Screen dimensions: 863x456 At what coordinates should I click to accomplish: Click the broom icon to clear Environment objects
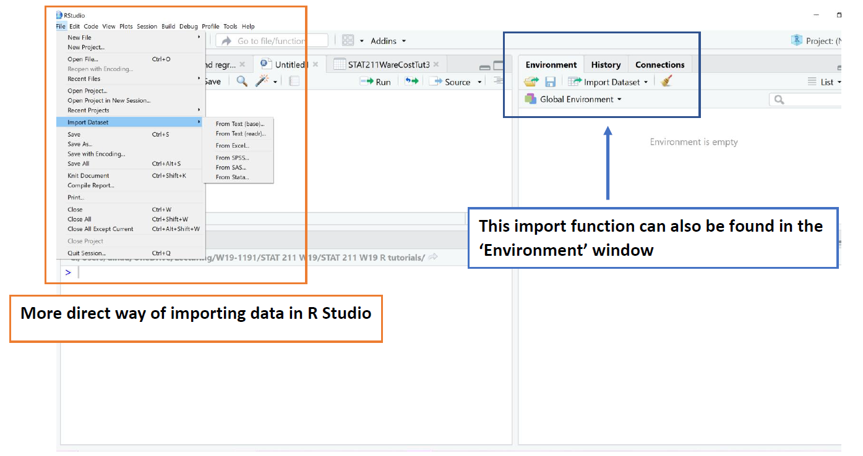666,81
